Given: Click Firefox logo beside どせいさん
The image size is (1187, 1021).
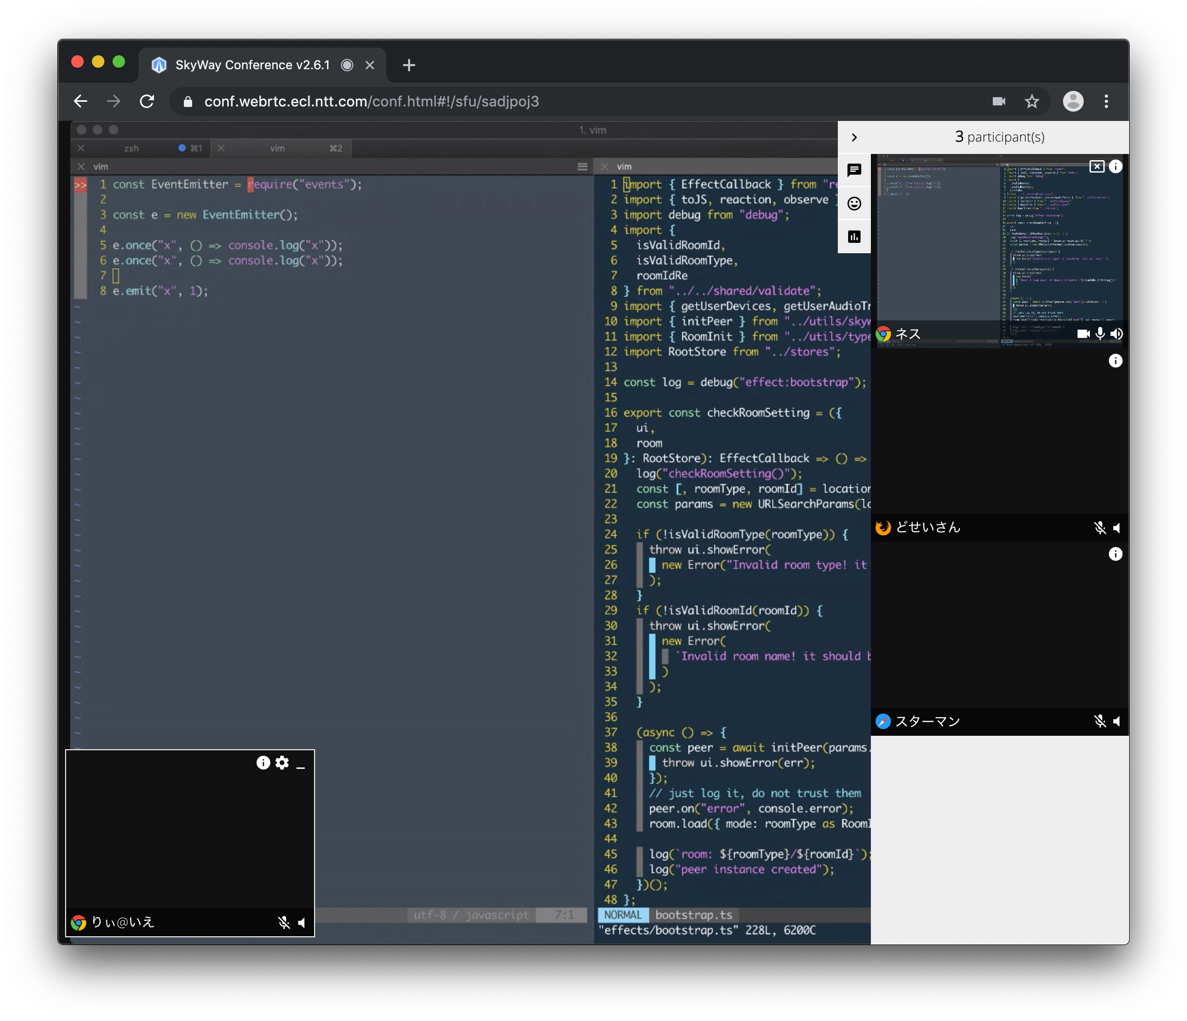Looking at the screenshot, I should click(883, 528).
